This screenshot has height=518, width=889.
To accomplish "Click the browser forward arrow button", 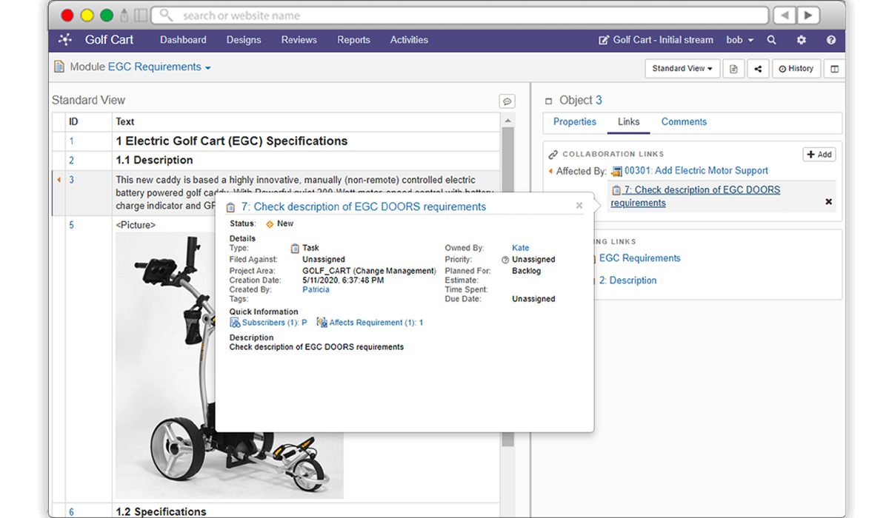I will pos(808,15).
